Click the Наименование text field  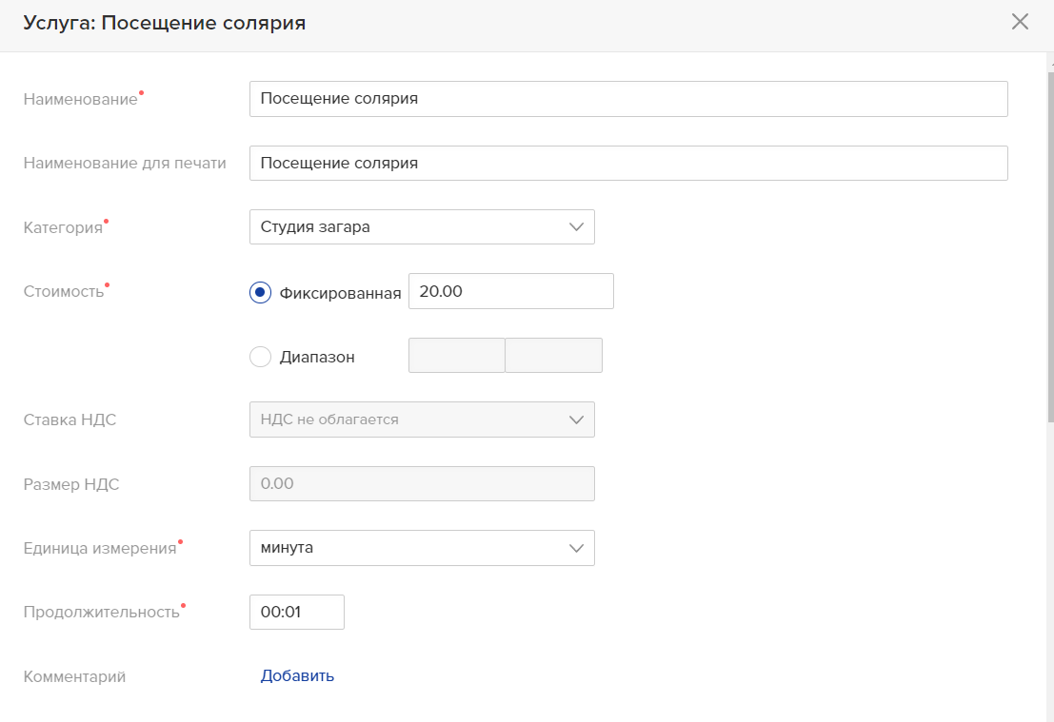[627, 99]
